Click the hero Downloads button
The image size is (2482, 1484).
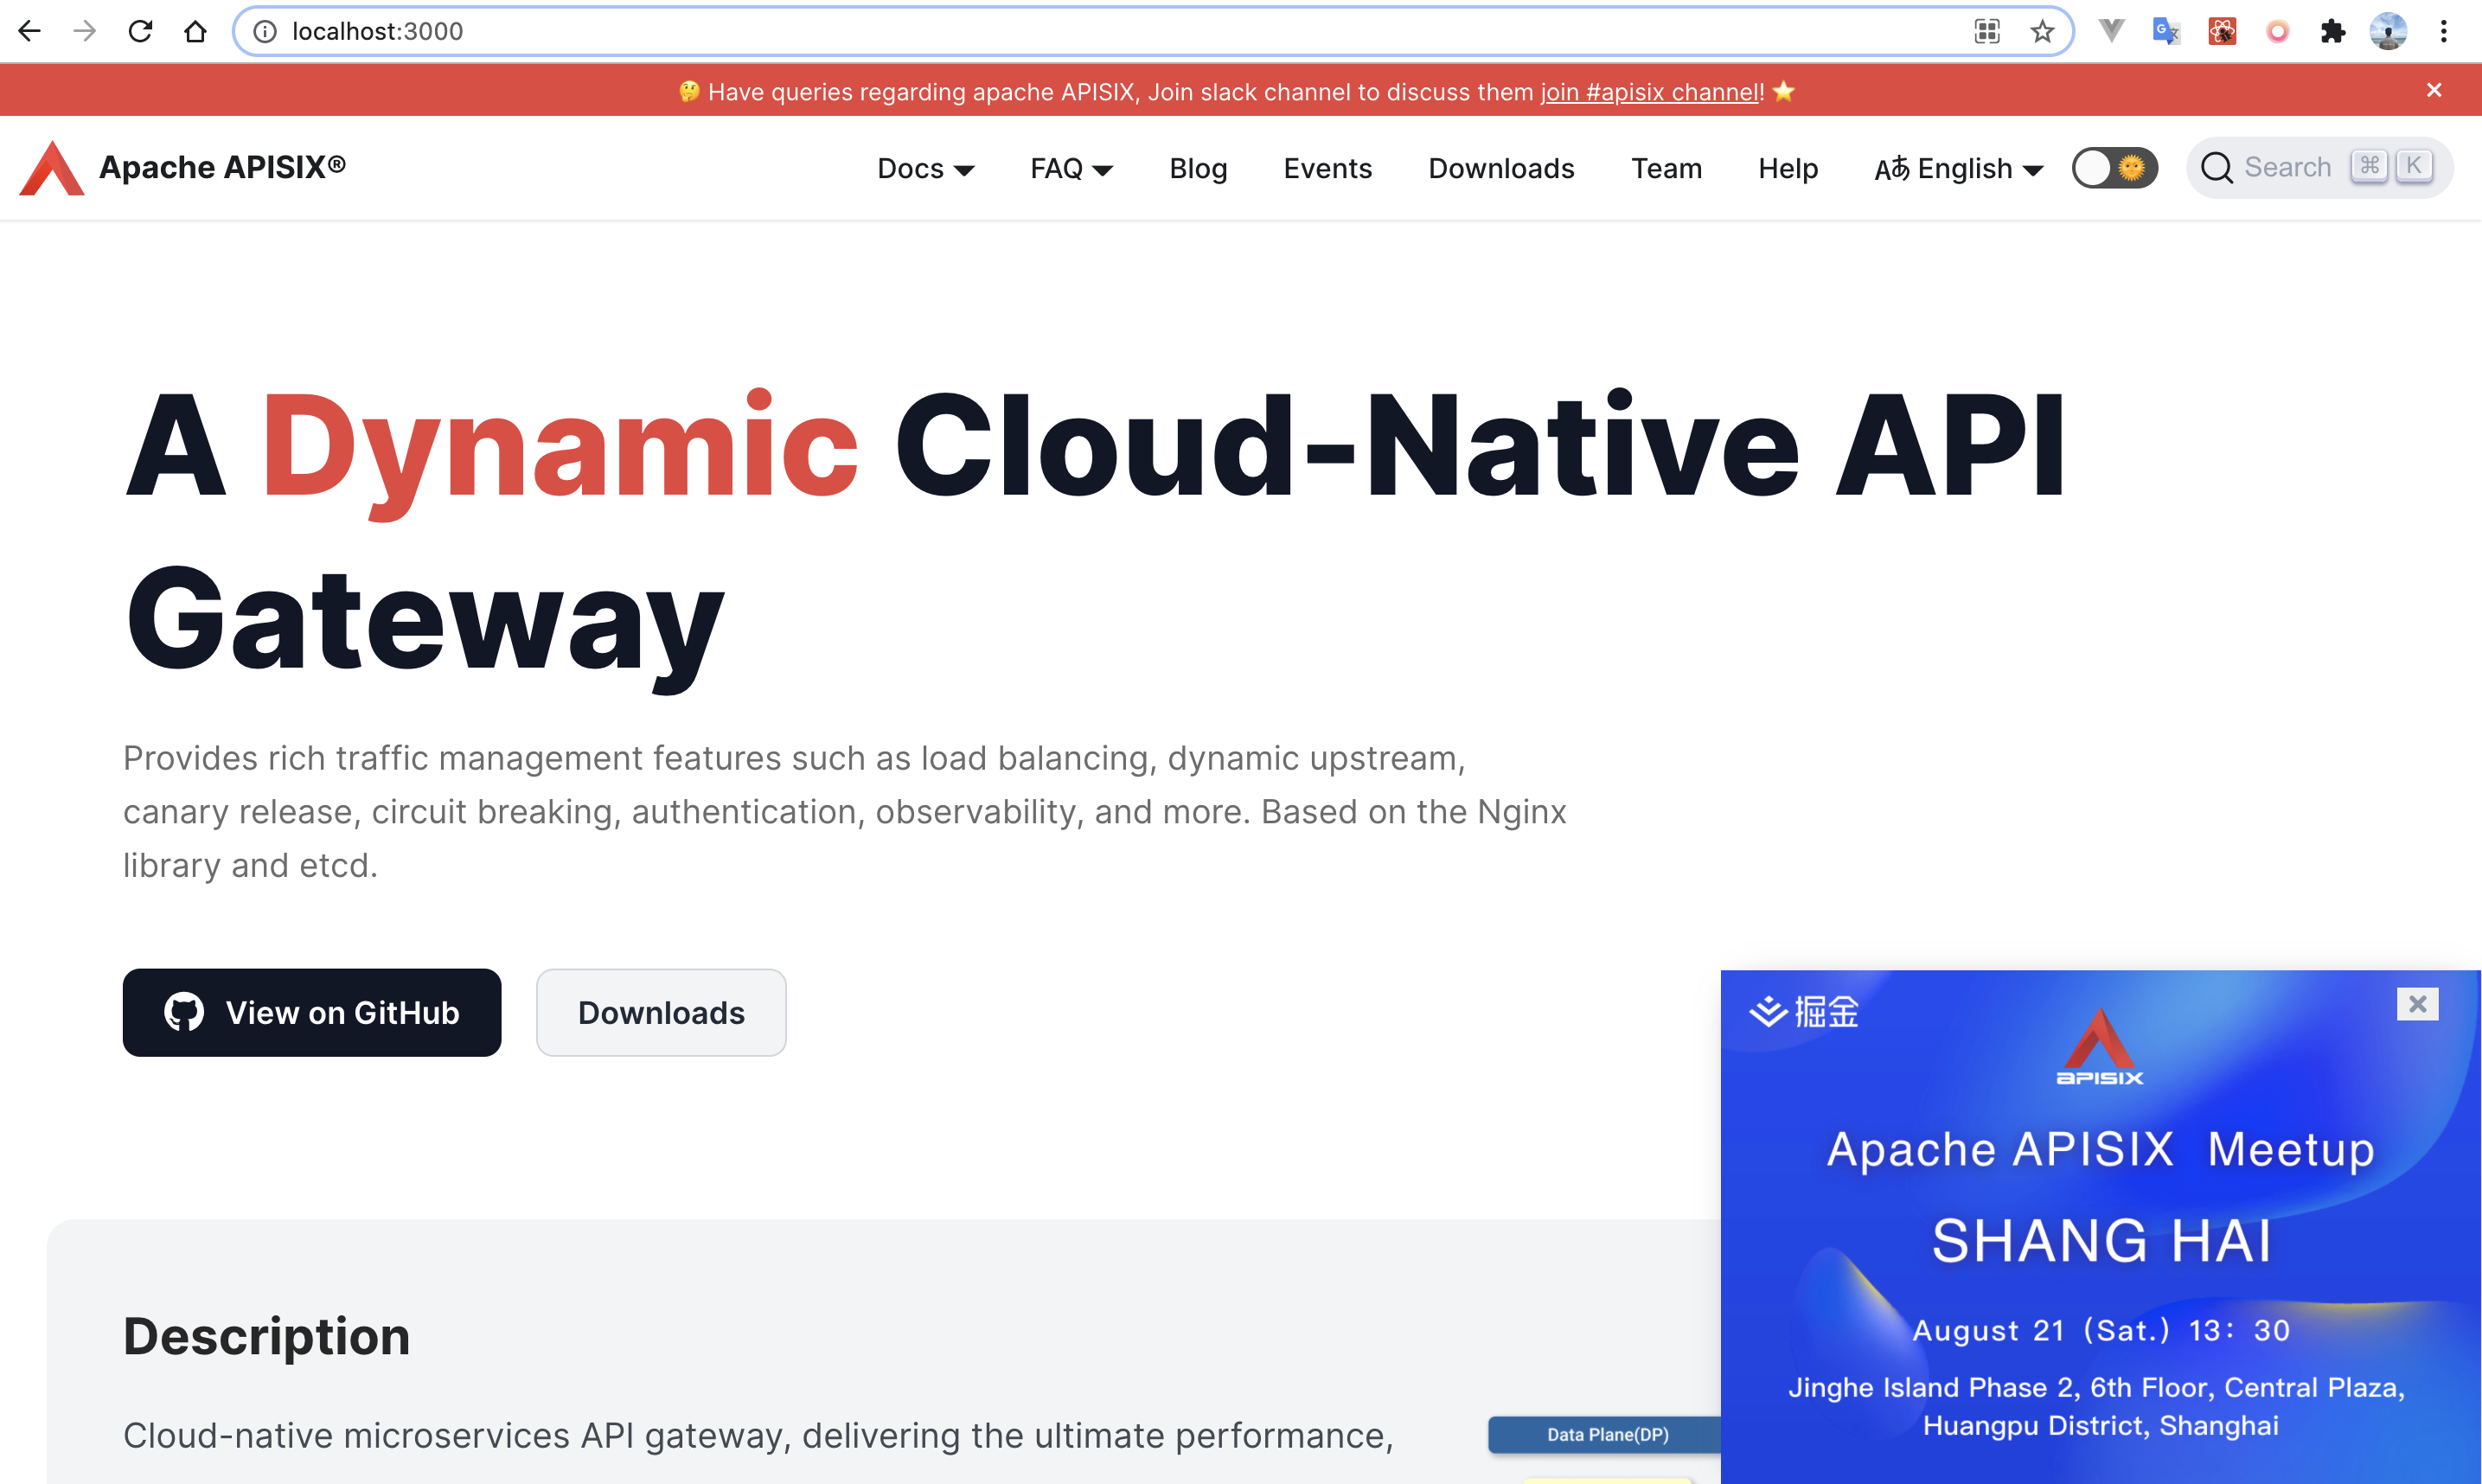[x=661, y=1012]
